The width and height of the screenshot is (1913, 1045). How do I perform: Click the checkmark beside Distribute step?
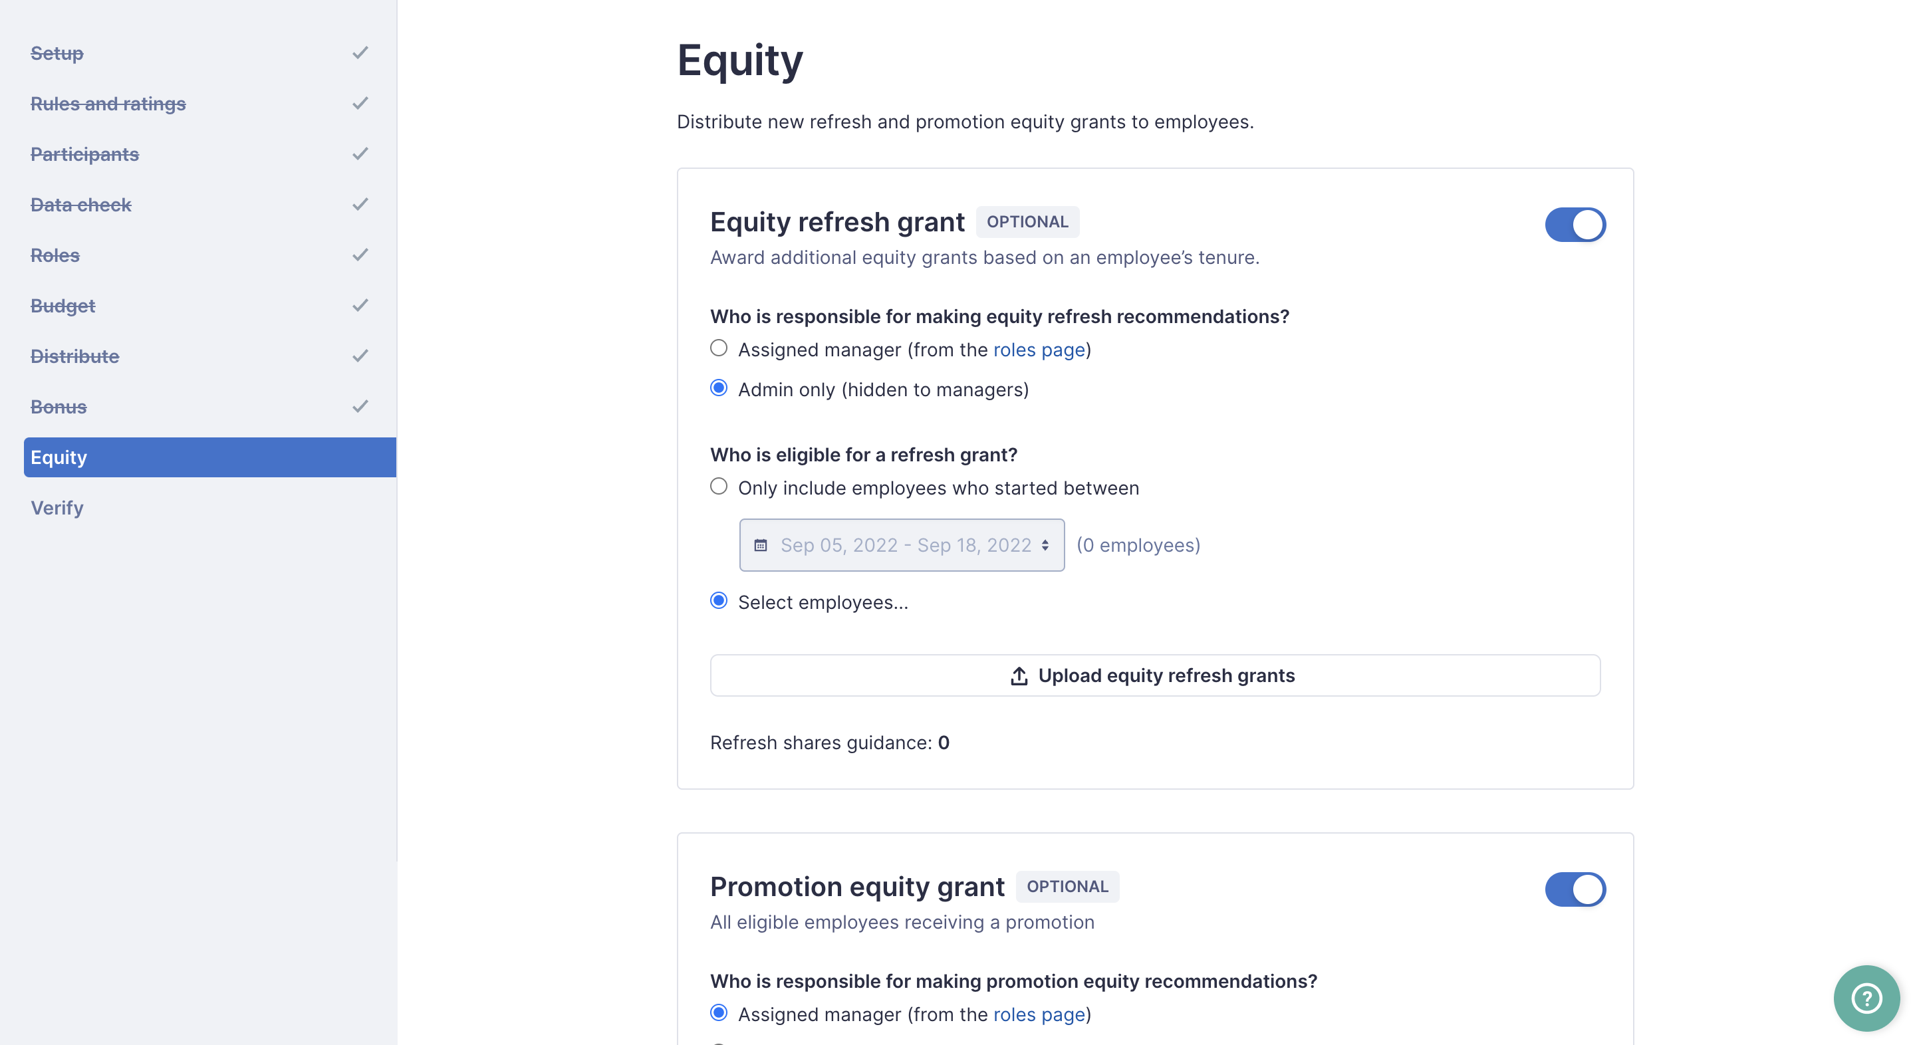360,356
